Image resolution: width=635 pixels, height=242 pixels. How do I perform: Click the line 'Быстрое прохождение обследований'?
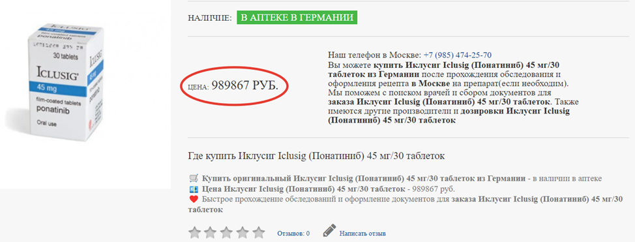coord(406,204)
